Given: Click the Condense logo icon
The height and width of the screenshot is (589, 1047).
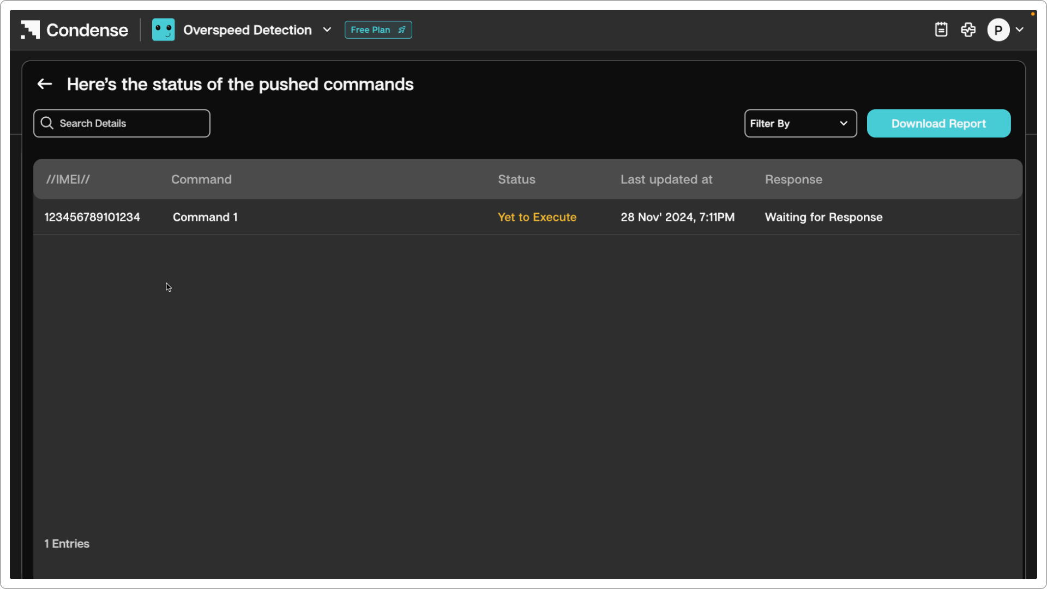Looking at the screenshot, I should tap(31, 30).
